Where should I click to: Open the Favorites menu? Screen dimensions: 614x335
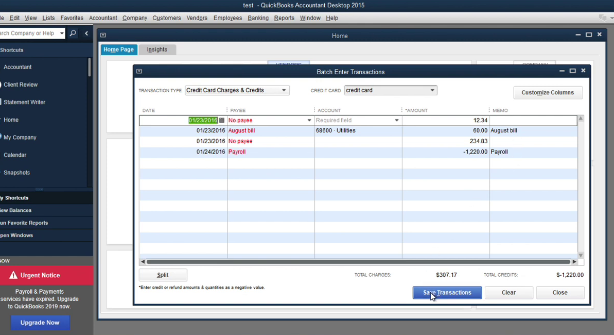(x=72, y=18)
